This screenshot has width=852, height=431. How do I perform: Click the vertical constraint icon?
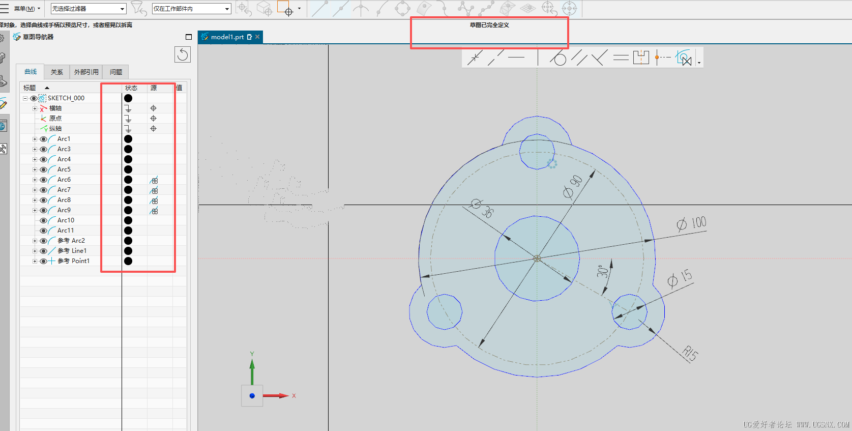click(x=538, y=58)
